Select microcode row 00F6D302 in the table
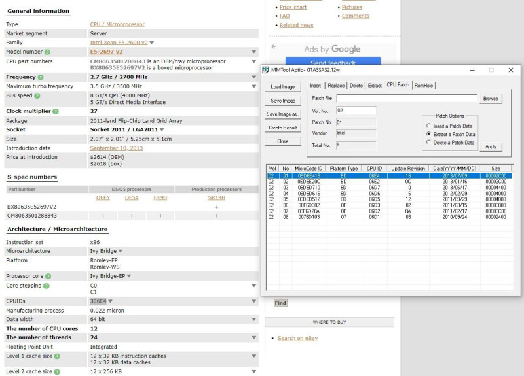This screenshot has height=376, width=524. coord(389,205)
